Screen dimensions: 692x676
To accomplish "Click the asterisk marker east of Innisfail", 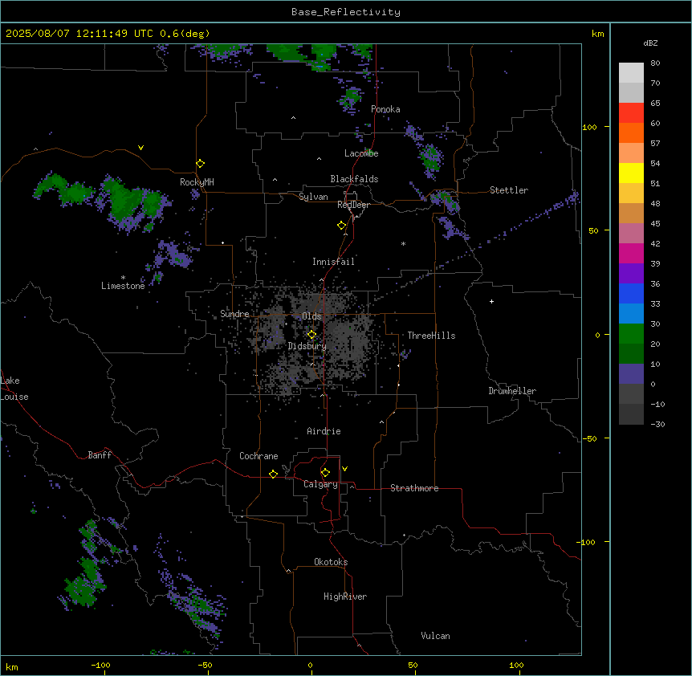I will [x=403, y=243].
